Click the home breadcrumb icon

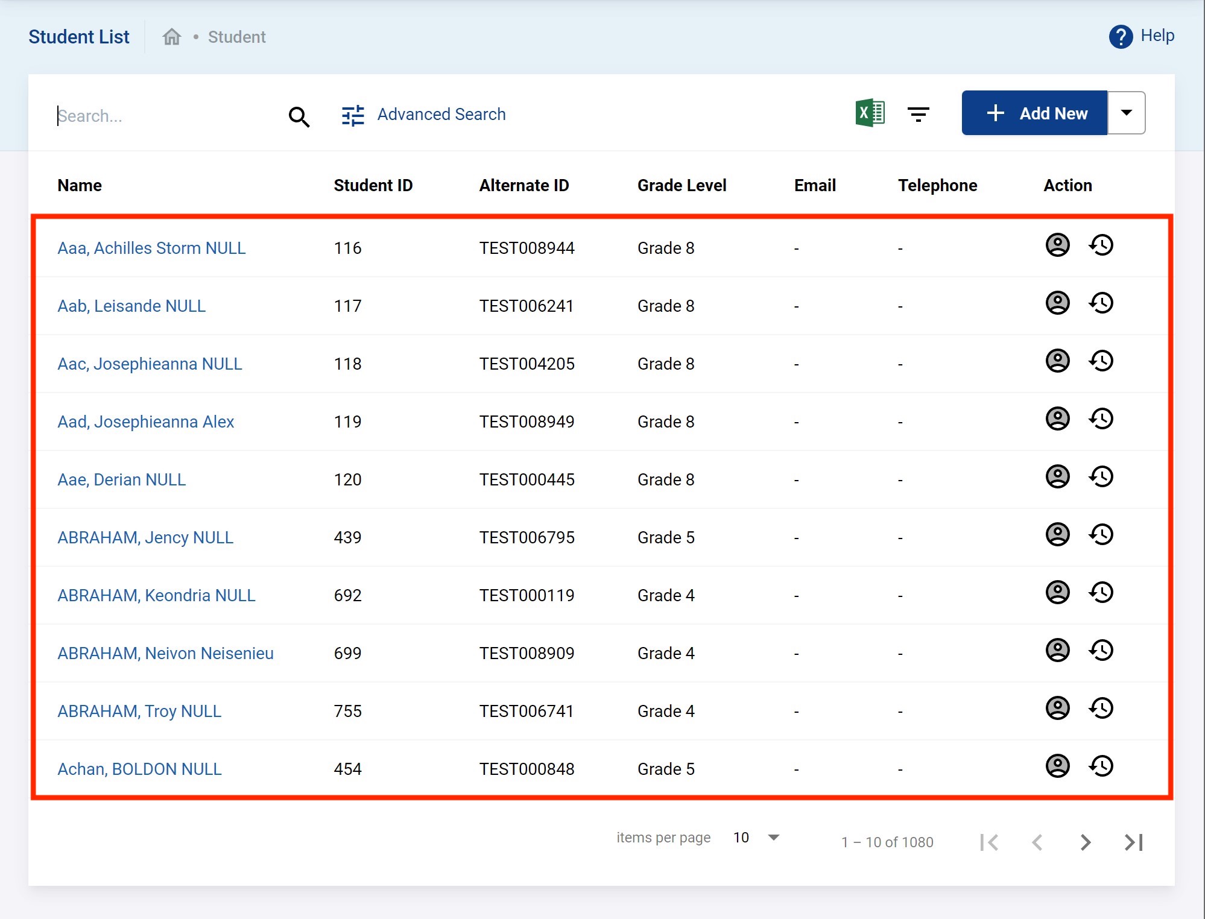(171, 37)
